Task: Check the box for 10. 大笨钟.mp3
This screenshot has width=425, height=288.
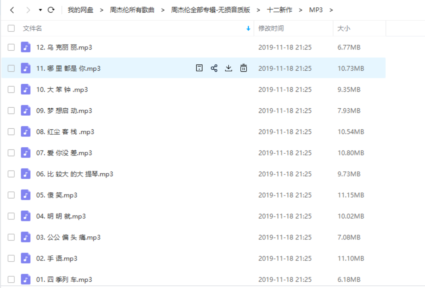Action: [11, 89]
